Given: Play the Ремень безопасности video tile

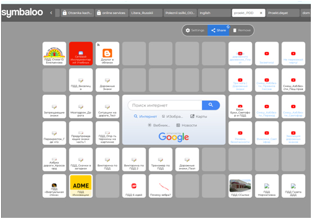Looking at the screenshot, I should pos(240,133).
